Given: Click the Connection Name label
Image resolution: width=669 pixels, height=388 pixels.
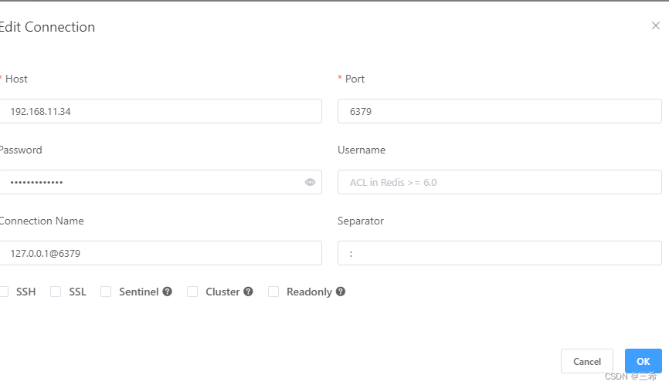Looking at the screenshot, I should pos(42,221).
